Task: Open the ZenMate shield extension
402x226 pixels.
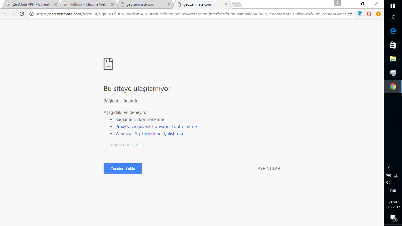Action: click(360, 14)
